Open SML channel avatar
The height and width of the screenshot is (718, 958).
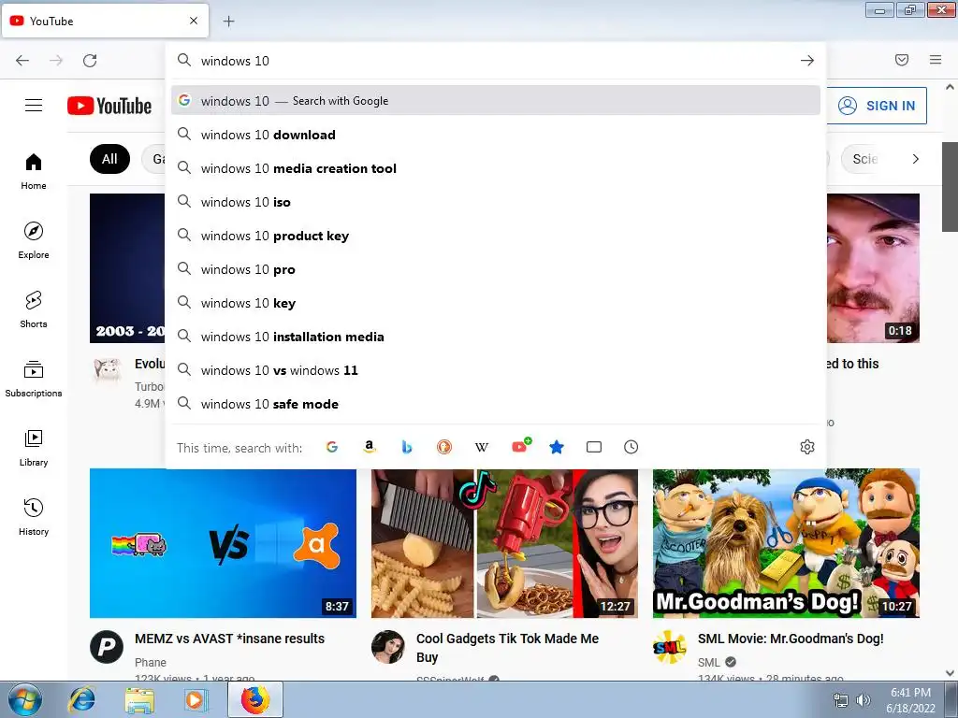coord(670,647)
